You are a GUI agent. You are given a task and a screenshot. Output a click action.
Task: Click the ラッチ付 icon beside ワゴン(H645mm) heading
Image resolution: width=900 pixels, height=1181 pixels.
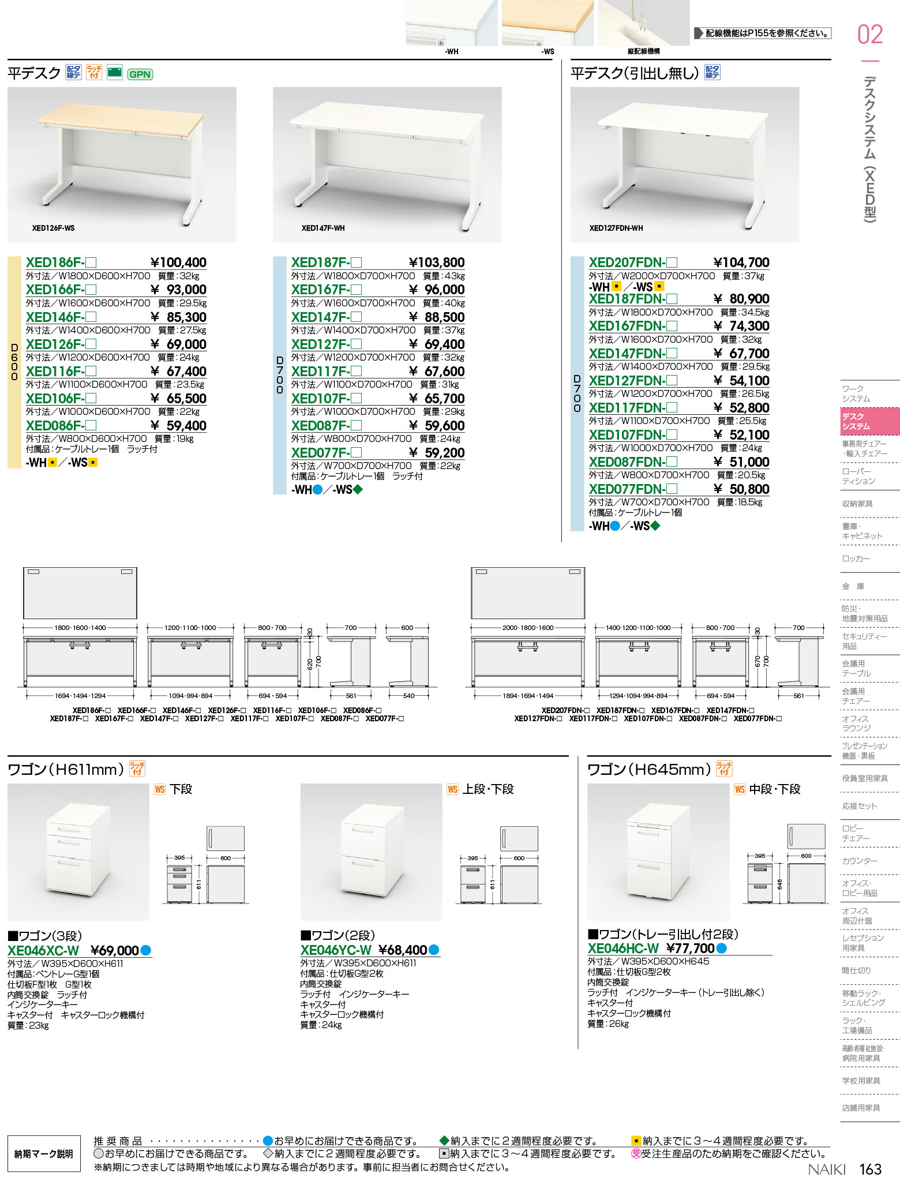tap(723, 768)
